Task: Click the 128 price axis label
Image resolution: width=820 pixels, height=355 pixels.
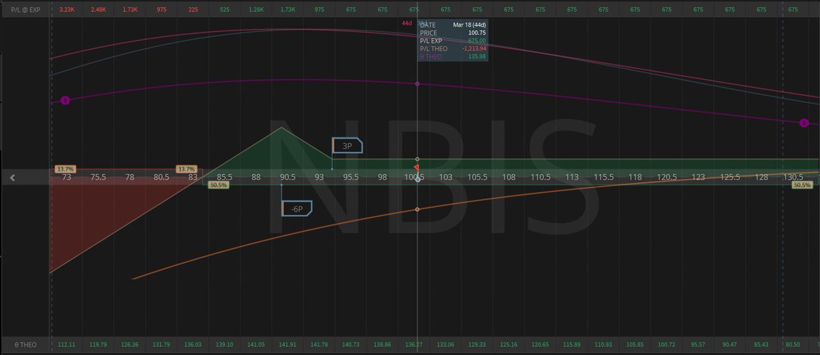Action: pyautogui.click(x=762, y=177)
